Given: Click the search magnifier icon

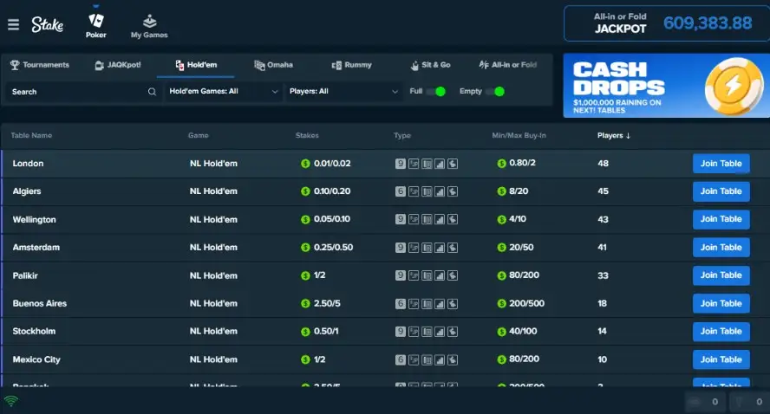Looking at the screenshot, I should [153, 92].
